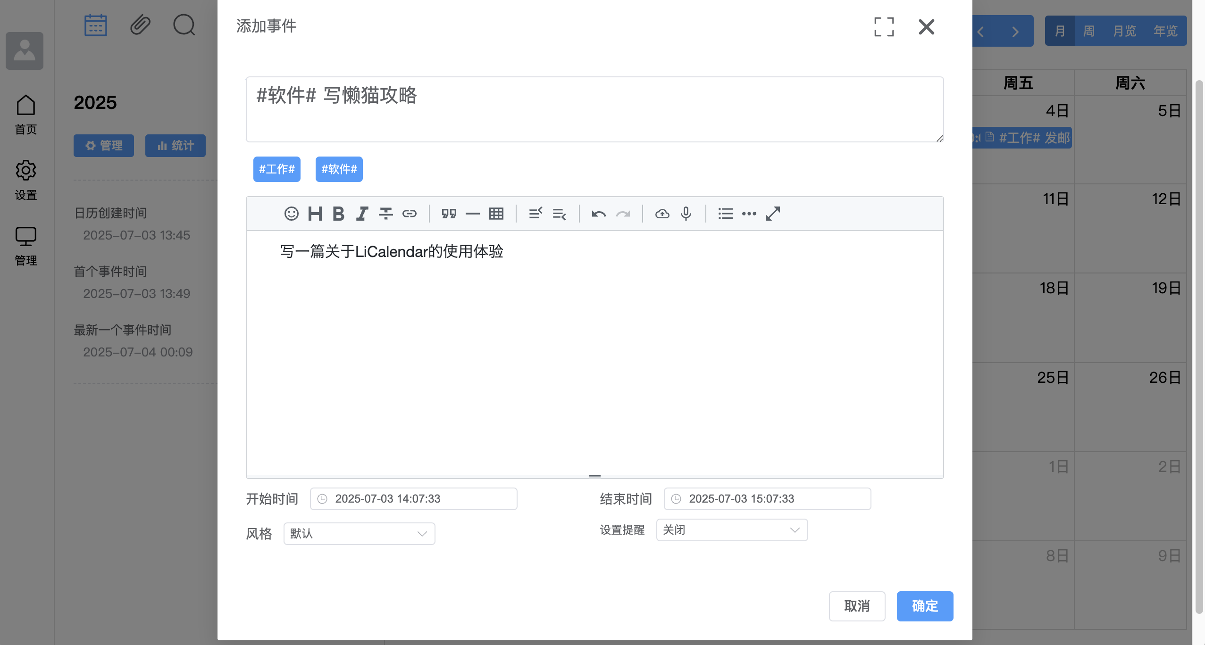Cancel the event with 取消
Viewport: 1205px width, 645px height.
click(x=857, y=606)
